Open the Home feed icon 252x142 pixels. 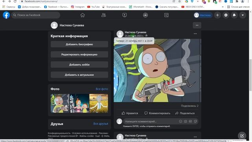tap(82, 15)
